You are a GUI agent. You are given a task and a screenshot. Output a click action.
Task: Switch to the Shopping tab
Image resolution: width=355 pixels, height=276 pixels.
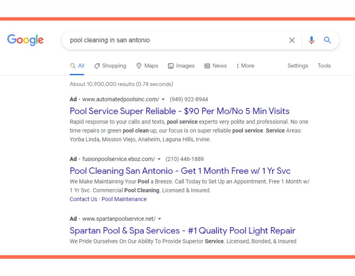110,66
